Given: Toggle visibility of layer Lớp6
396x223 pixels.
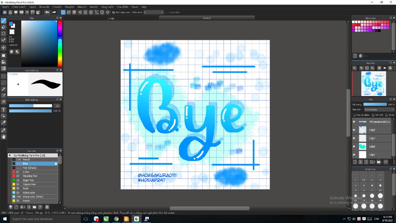Looking at the screenshot, I should [x=354, y=146].
